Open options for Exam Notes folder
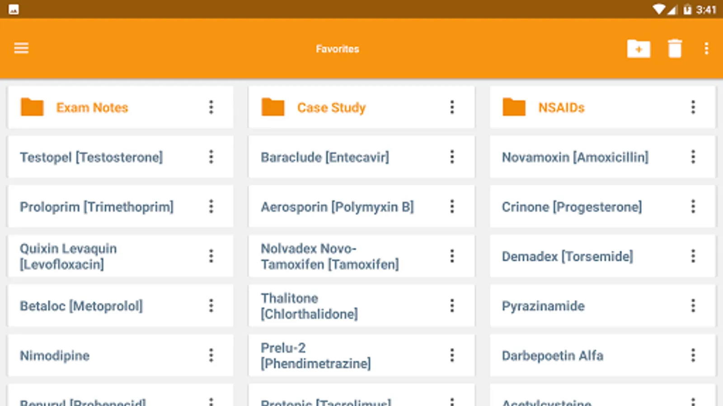Viewport: 723px width, 406px height. (x=211, y=107)
